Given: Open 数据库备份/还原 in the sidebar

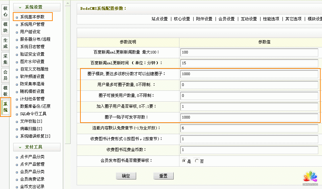Looking at the screenshot, I should coord(35,106).
